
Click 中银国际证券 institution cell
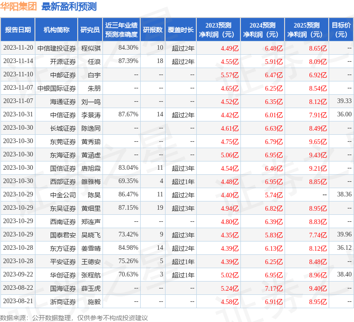coord(57,88)
